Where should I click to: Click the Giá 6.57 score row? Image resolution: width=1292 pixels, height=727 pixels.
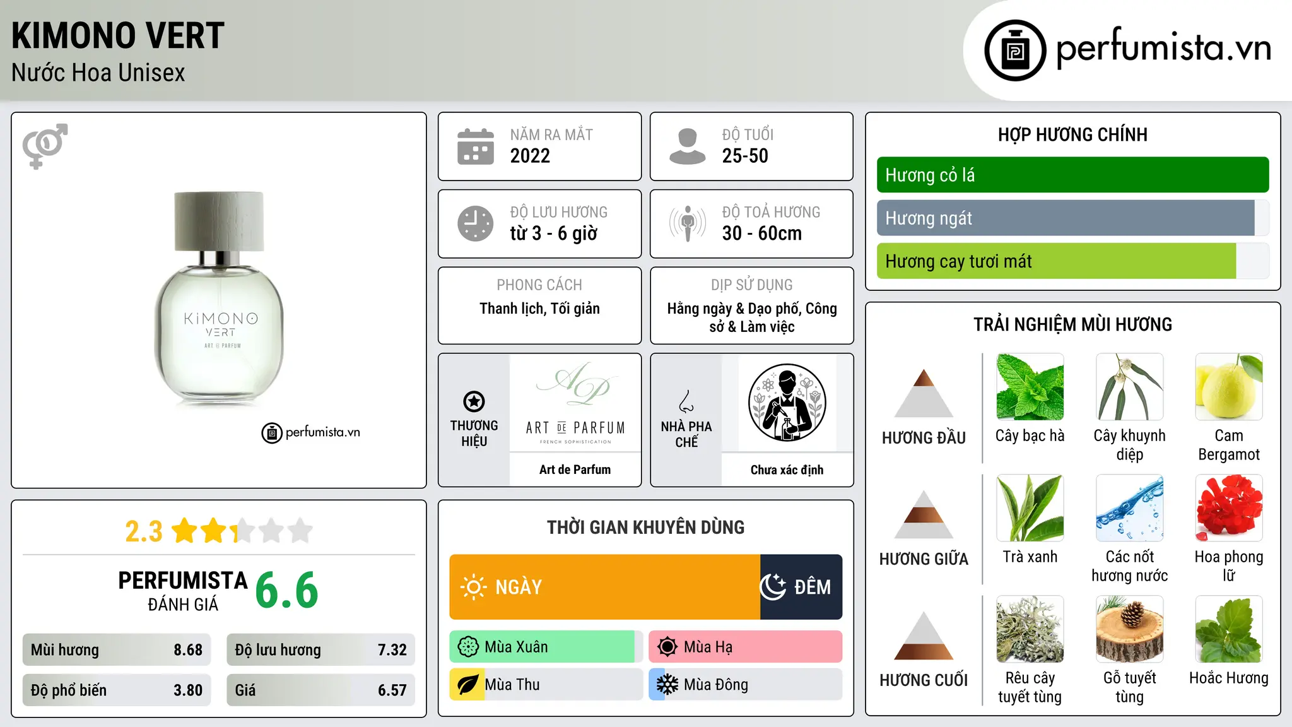point(320,690)
